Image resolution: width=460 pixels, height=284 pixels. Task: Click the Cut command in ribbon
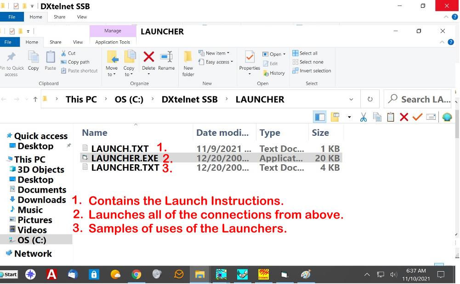pyautogui.click(x=68, y=53)
